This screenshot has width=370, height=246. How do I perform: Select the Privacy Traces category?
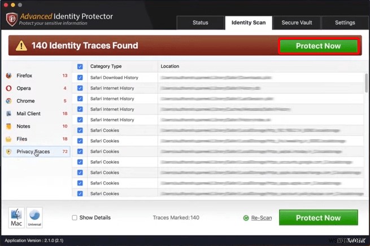pyautogui.click(x=33, y=152)
